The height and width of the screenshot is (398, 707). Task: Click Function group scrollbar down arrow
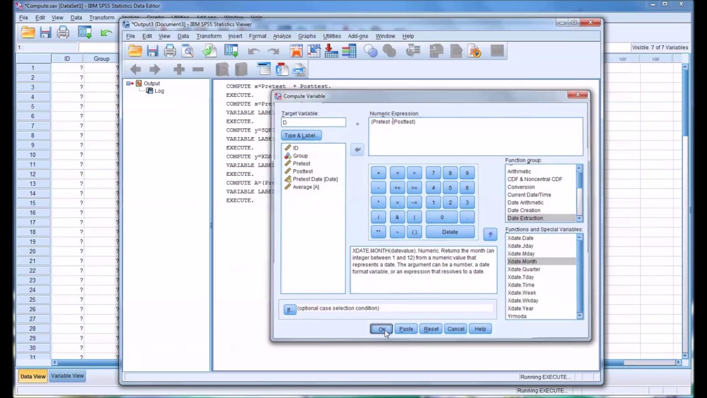click(579, 218)
